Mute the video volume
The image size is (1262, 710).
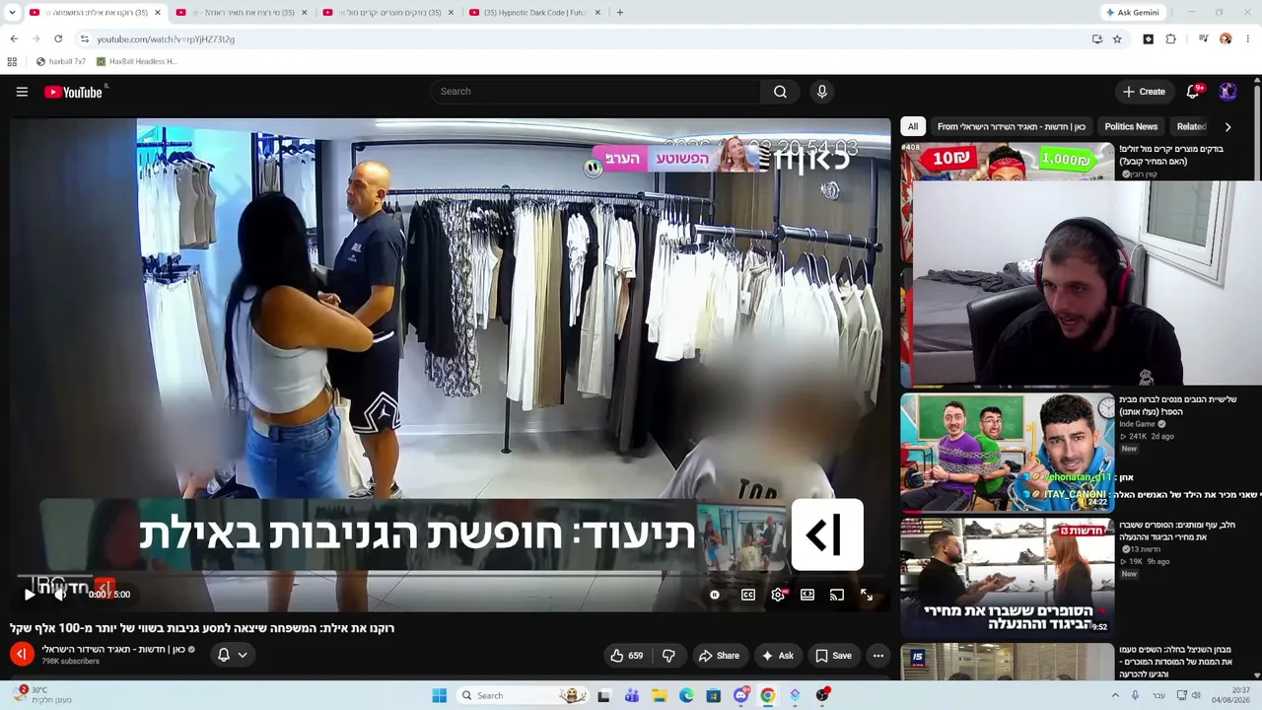(60, 595)
